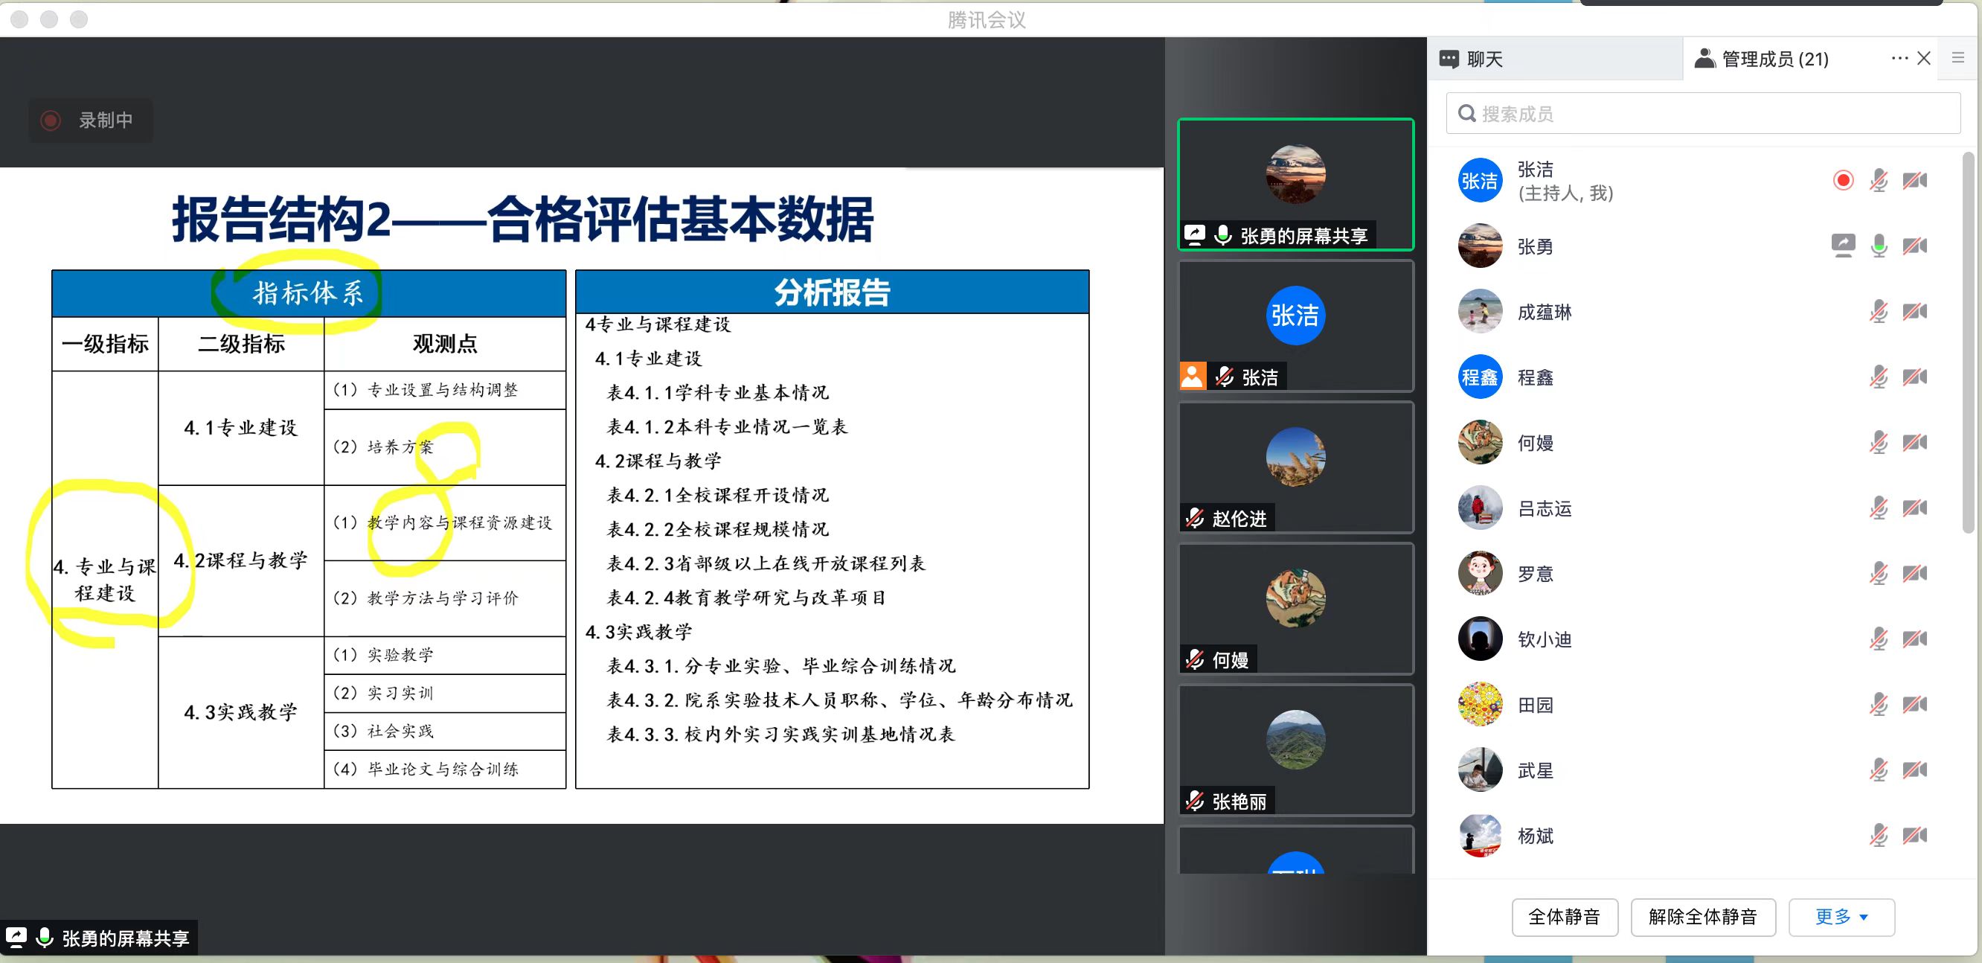Click camera icon for 武星
Viewport: 1982px width, 963px height.
click(x=1914, y=770)
